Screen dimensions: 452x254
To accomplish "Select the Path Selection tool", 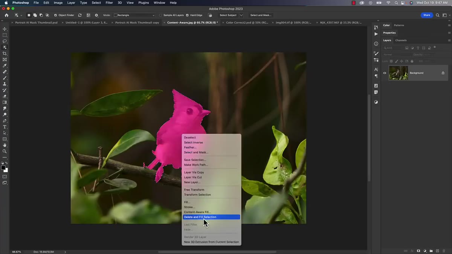I will (5, 133).
